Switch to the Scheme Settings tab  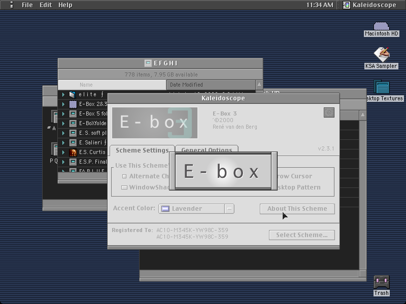coord(142,150)
